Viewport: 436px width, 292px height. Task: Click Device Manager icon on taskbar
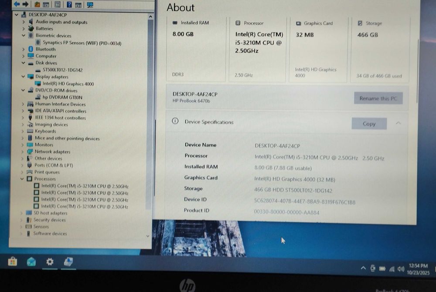68,262
